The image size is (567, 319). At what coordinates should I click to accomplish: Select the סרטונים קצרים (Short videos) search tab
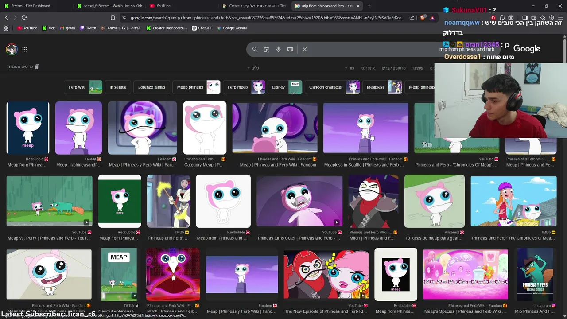click(x=393, y=68)
